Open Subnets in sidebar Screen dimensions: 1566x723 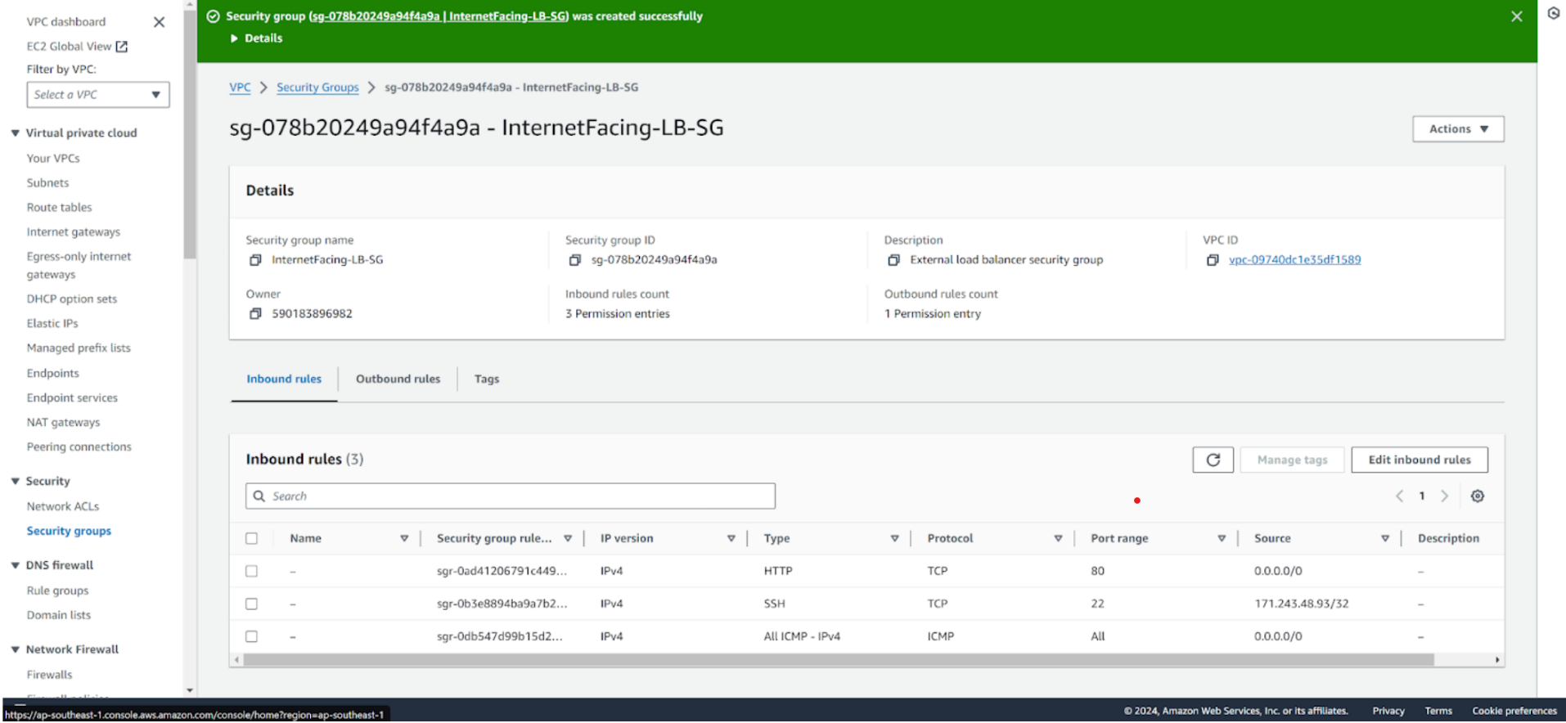[x=47, y=183]
